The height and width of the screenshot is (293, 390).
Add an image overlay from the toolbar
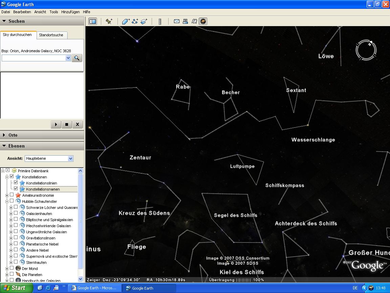[144, 21]
